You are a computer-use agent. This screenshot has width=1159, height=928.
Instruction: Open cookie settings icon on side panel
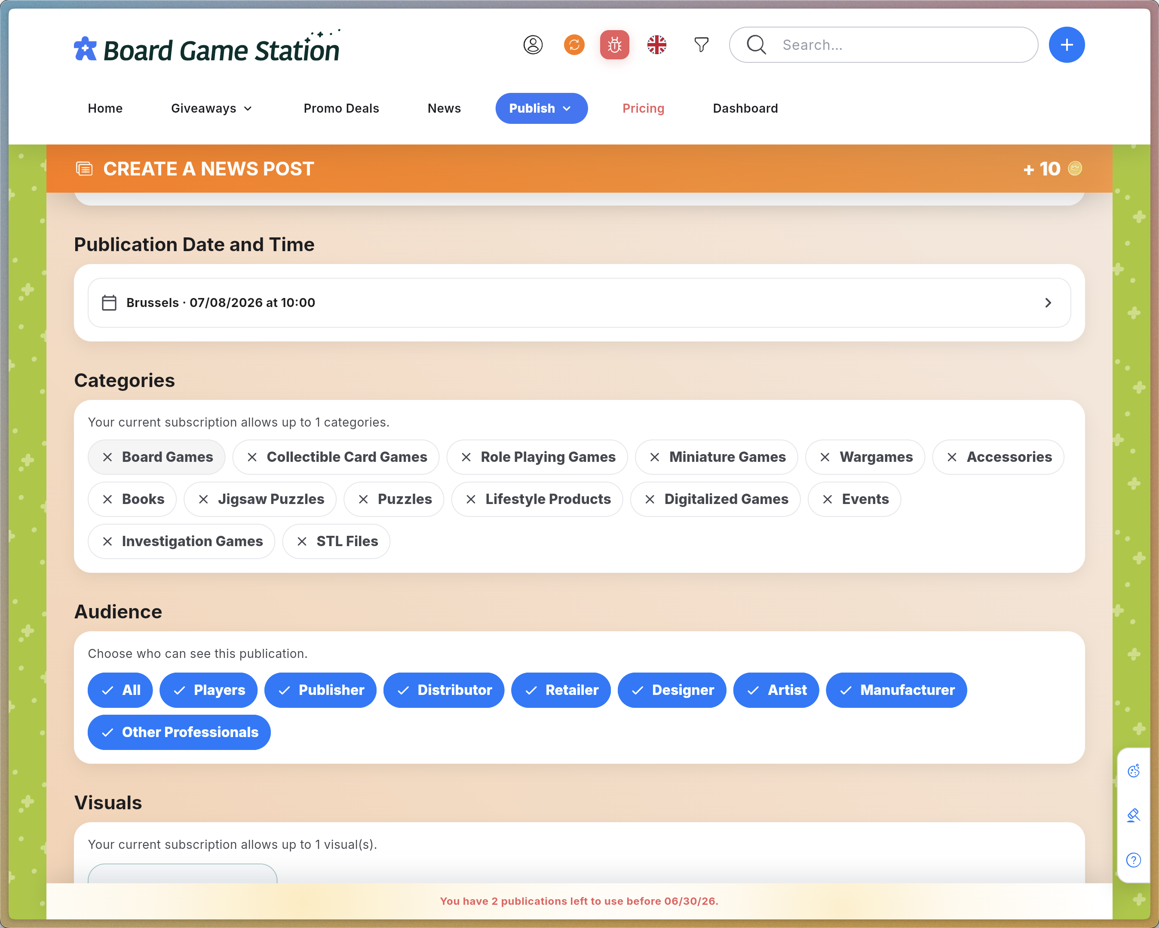(x=1133, y=771)
